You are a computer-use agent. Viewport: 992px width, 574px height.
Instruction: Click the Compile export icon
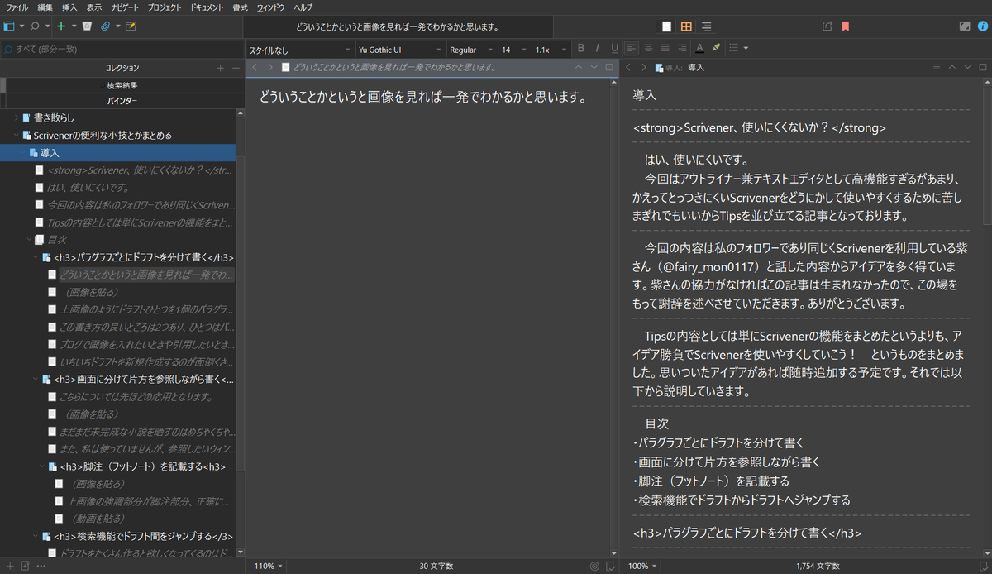(x=827, y=26)
